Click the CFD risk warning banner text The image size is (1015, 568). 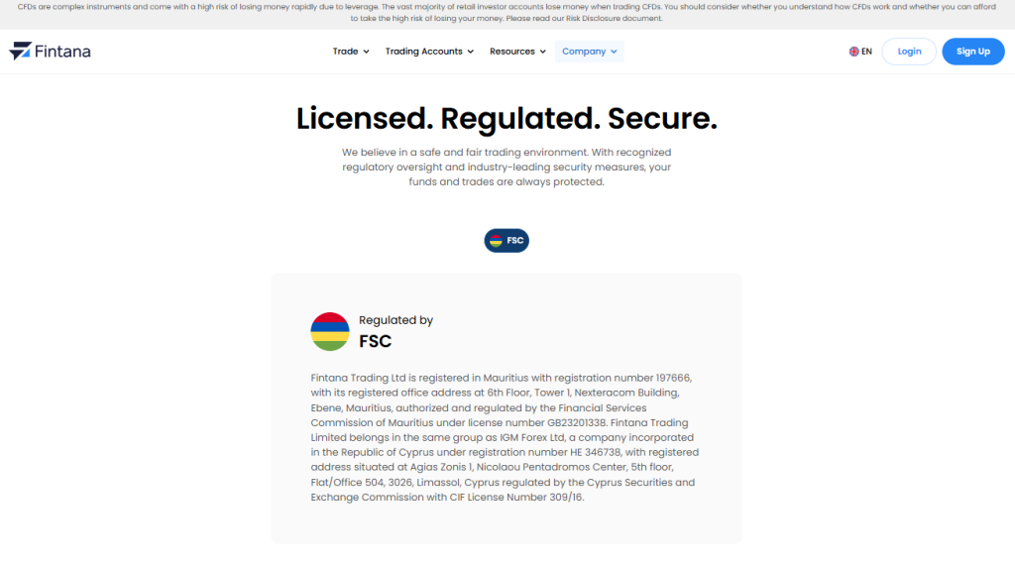pos(507,13)
